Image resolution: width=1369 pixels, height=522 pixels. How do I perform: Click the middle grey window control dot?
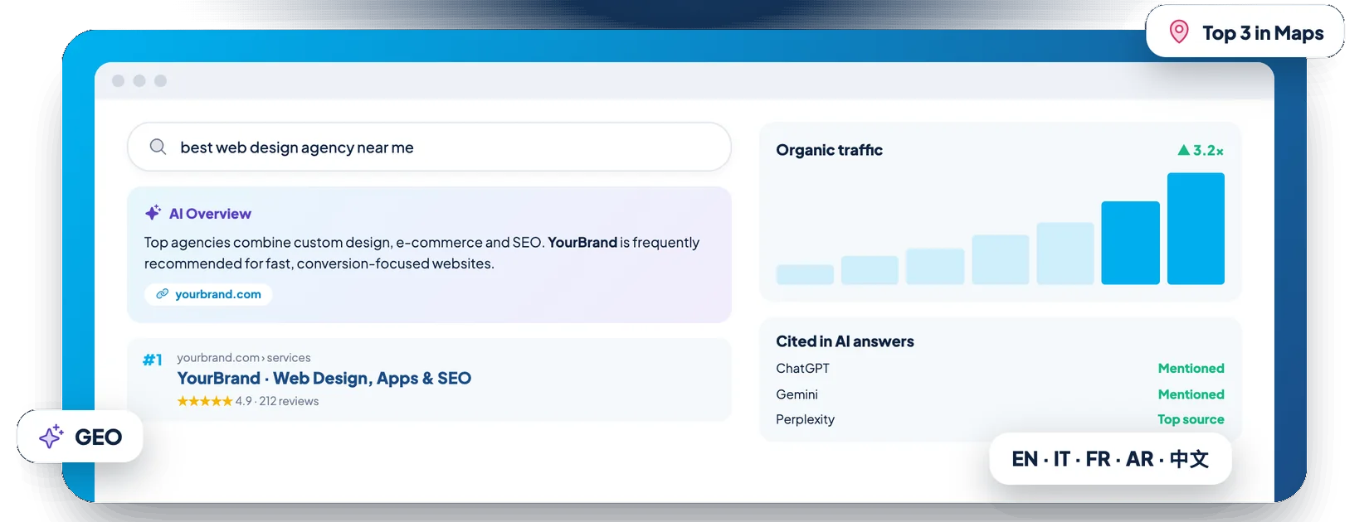pos(139,80)
